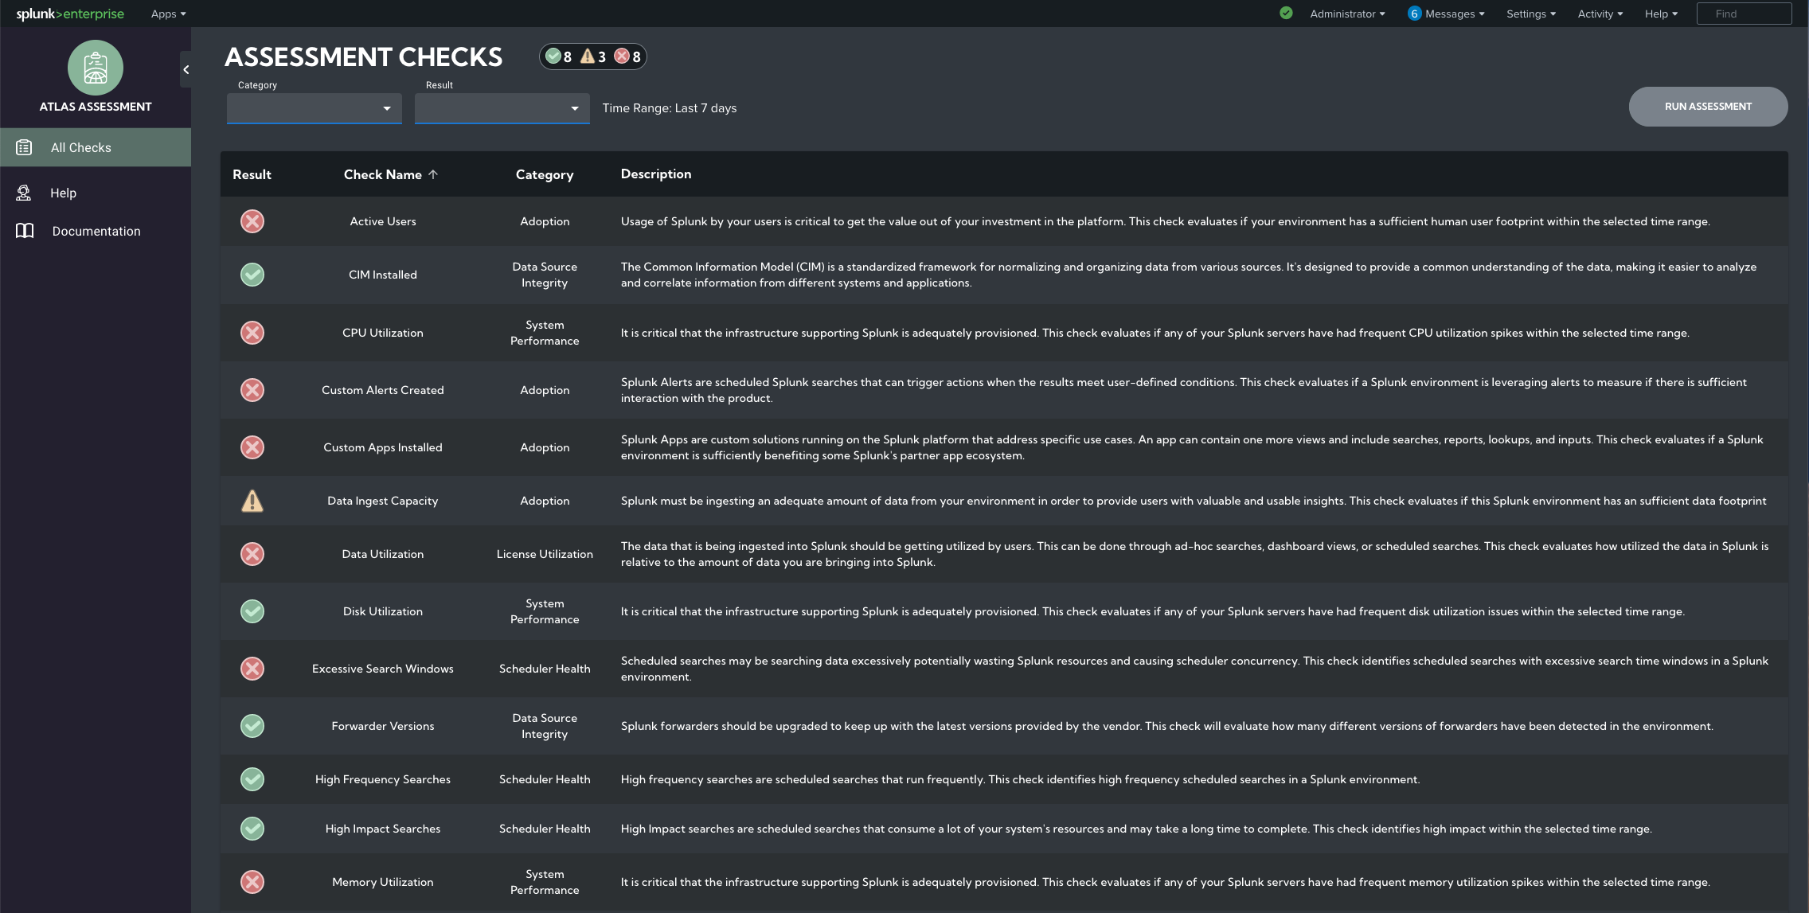
Task: Open the Activity menu
Action: coord(1598,14)
